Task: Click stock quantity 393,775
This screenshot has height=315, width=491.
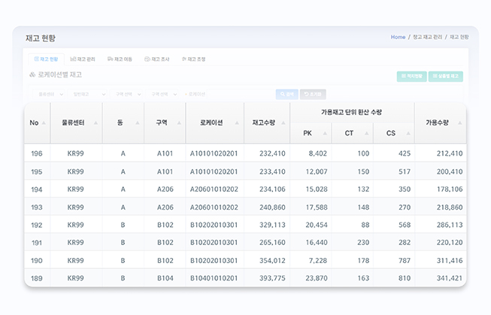Action: [x=272, y=278]
